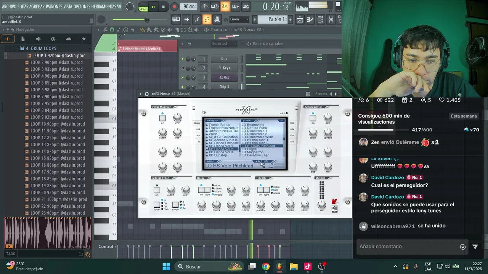
Task: Open the files tab in browser
Action: coord(22,39)
